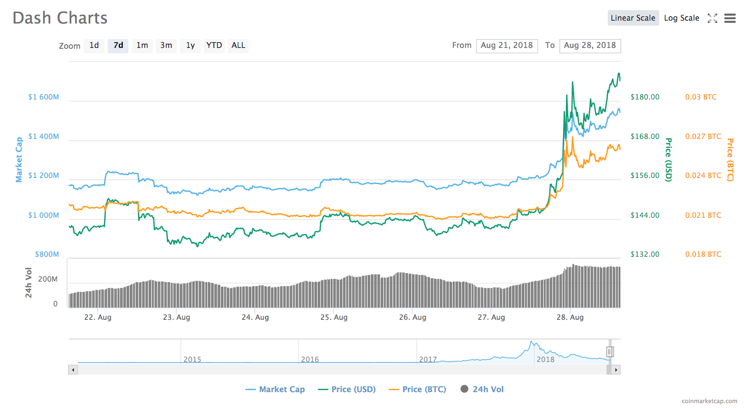This screenshot has height=408, width=744.
Task: Click the 24. Aug axis label
Action: pos(255,317)
